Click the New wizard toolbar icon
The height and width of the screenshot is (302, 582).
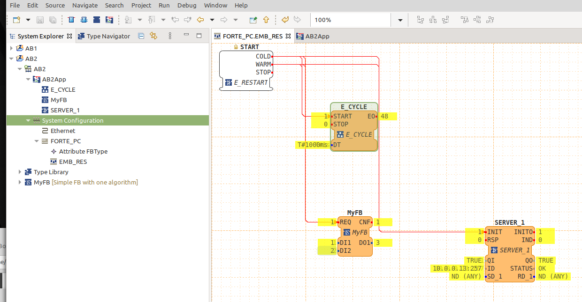16,20
